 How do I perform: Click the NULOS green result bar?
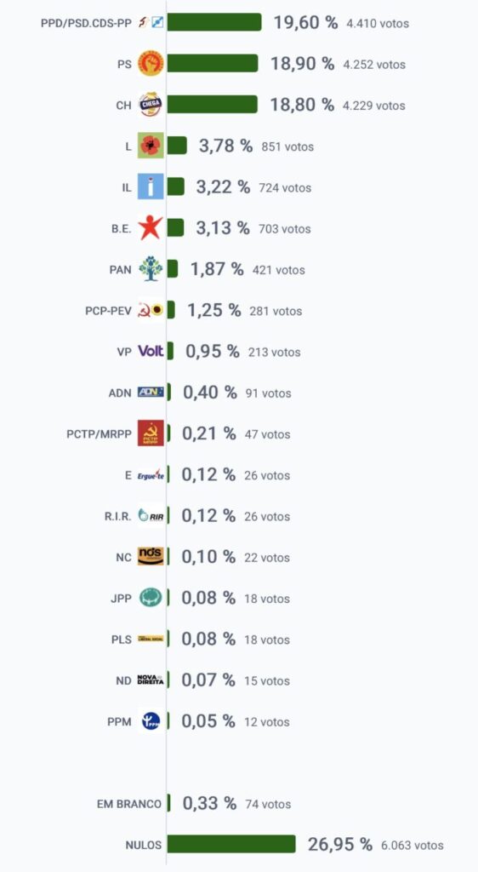coord(231,844)
